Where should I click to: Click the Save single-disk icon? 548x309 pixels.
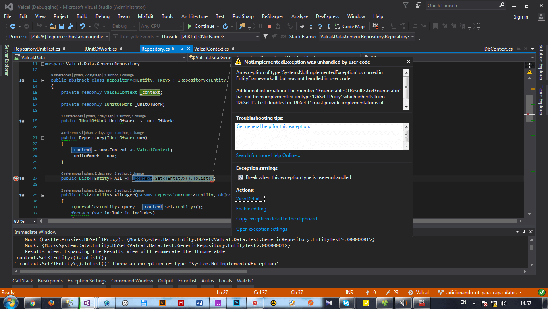tap(62, 26)
